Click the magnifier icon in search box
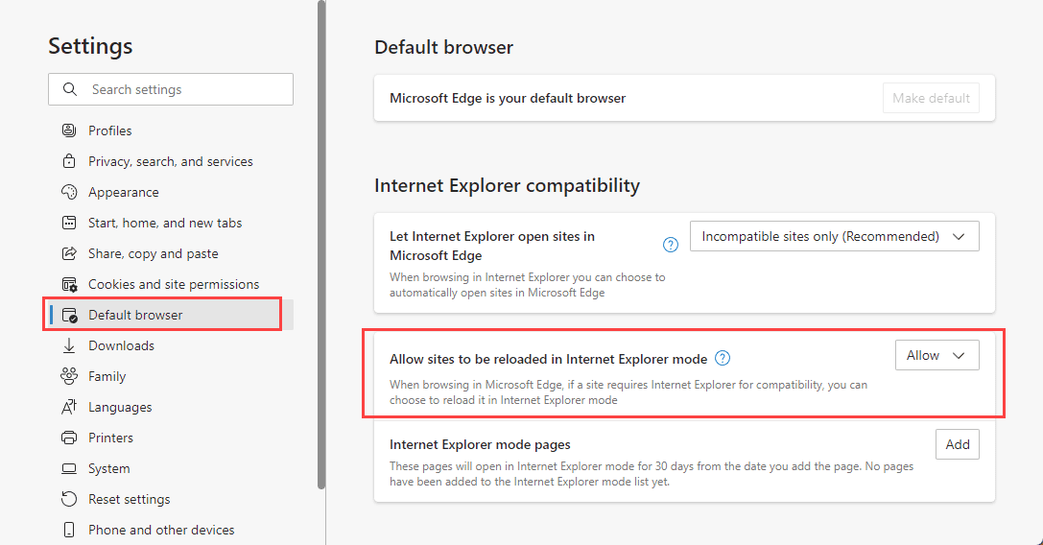The height and width of the screenshot is (545, 1043). [70, 89]
